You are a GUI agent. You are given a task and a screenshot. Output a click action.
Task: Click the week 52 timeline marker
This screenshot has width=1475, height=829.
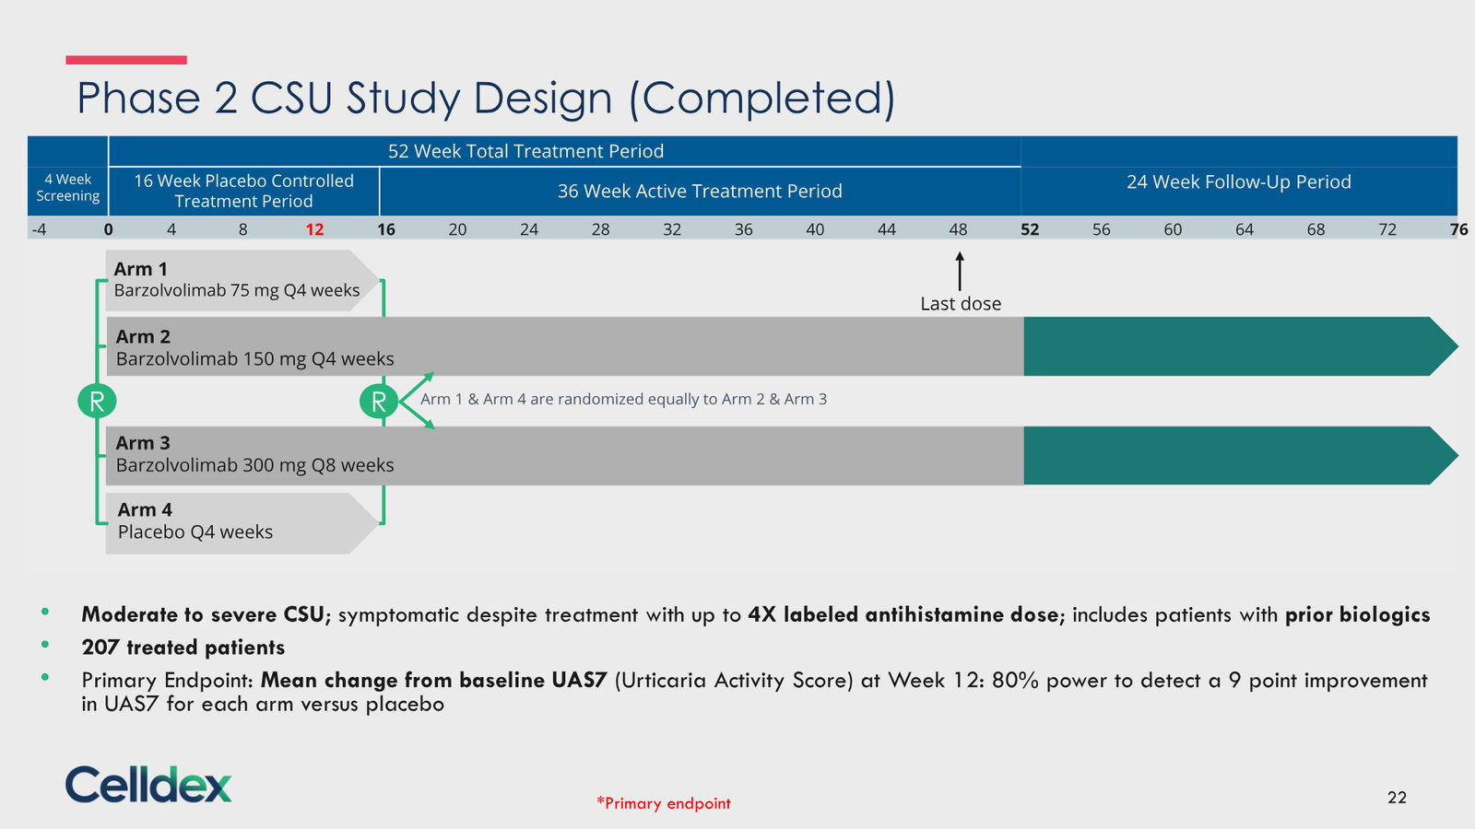pyautogui.click(x=1030, y=229)
